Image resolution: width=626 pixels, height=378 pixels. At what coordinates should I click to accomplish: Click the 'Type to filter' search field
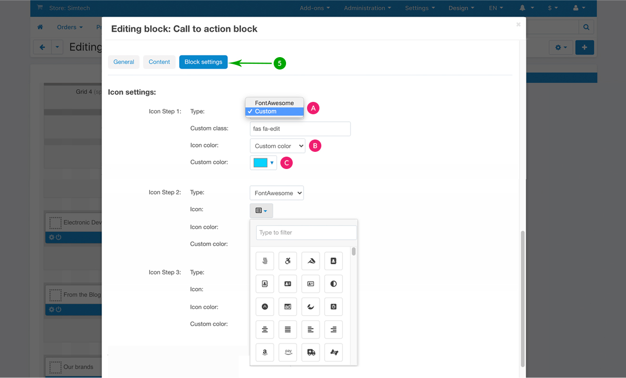[306, 232]
